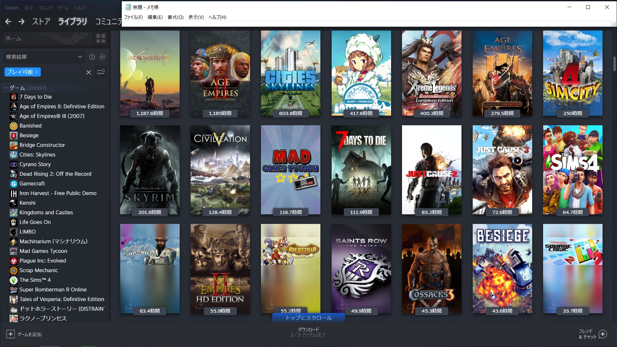
Task: Click the library vertical scrollbar
Action: pos(614,64)
